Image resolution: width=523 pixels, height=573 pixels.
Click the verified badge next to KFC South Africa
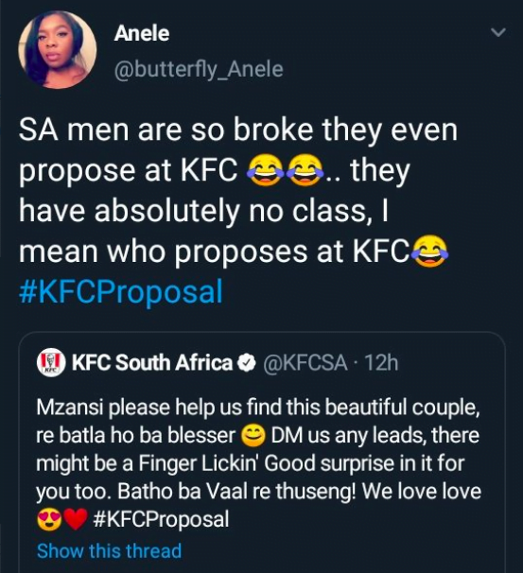point(248,363)
